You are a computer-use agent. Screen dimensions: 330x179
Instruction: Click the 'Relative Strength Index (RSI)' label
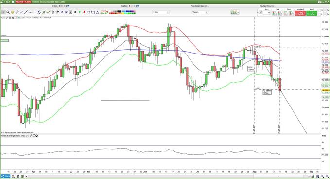[x=15, y=136]
